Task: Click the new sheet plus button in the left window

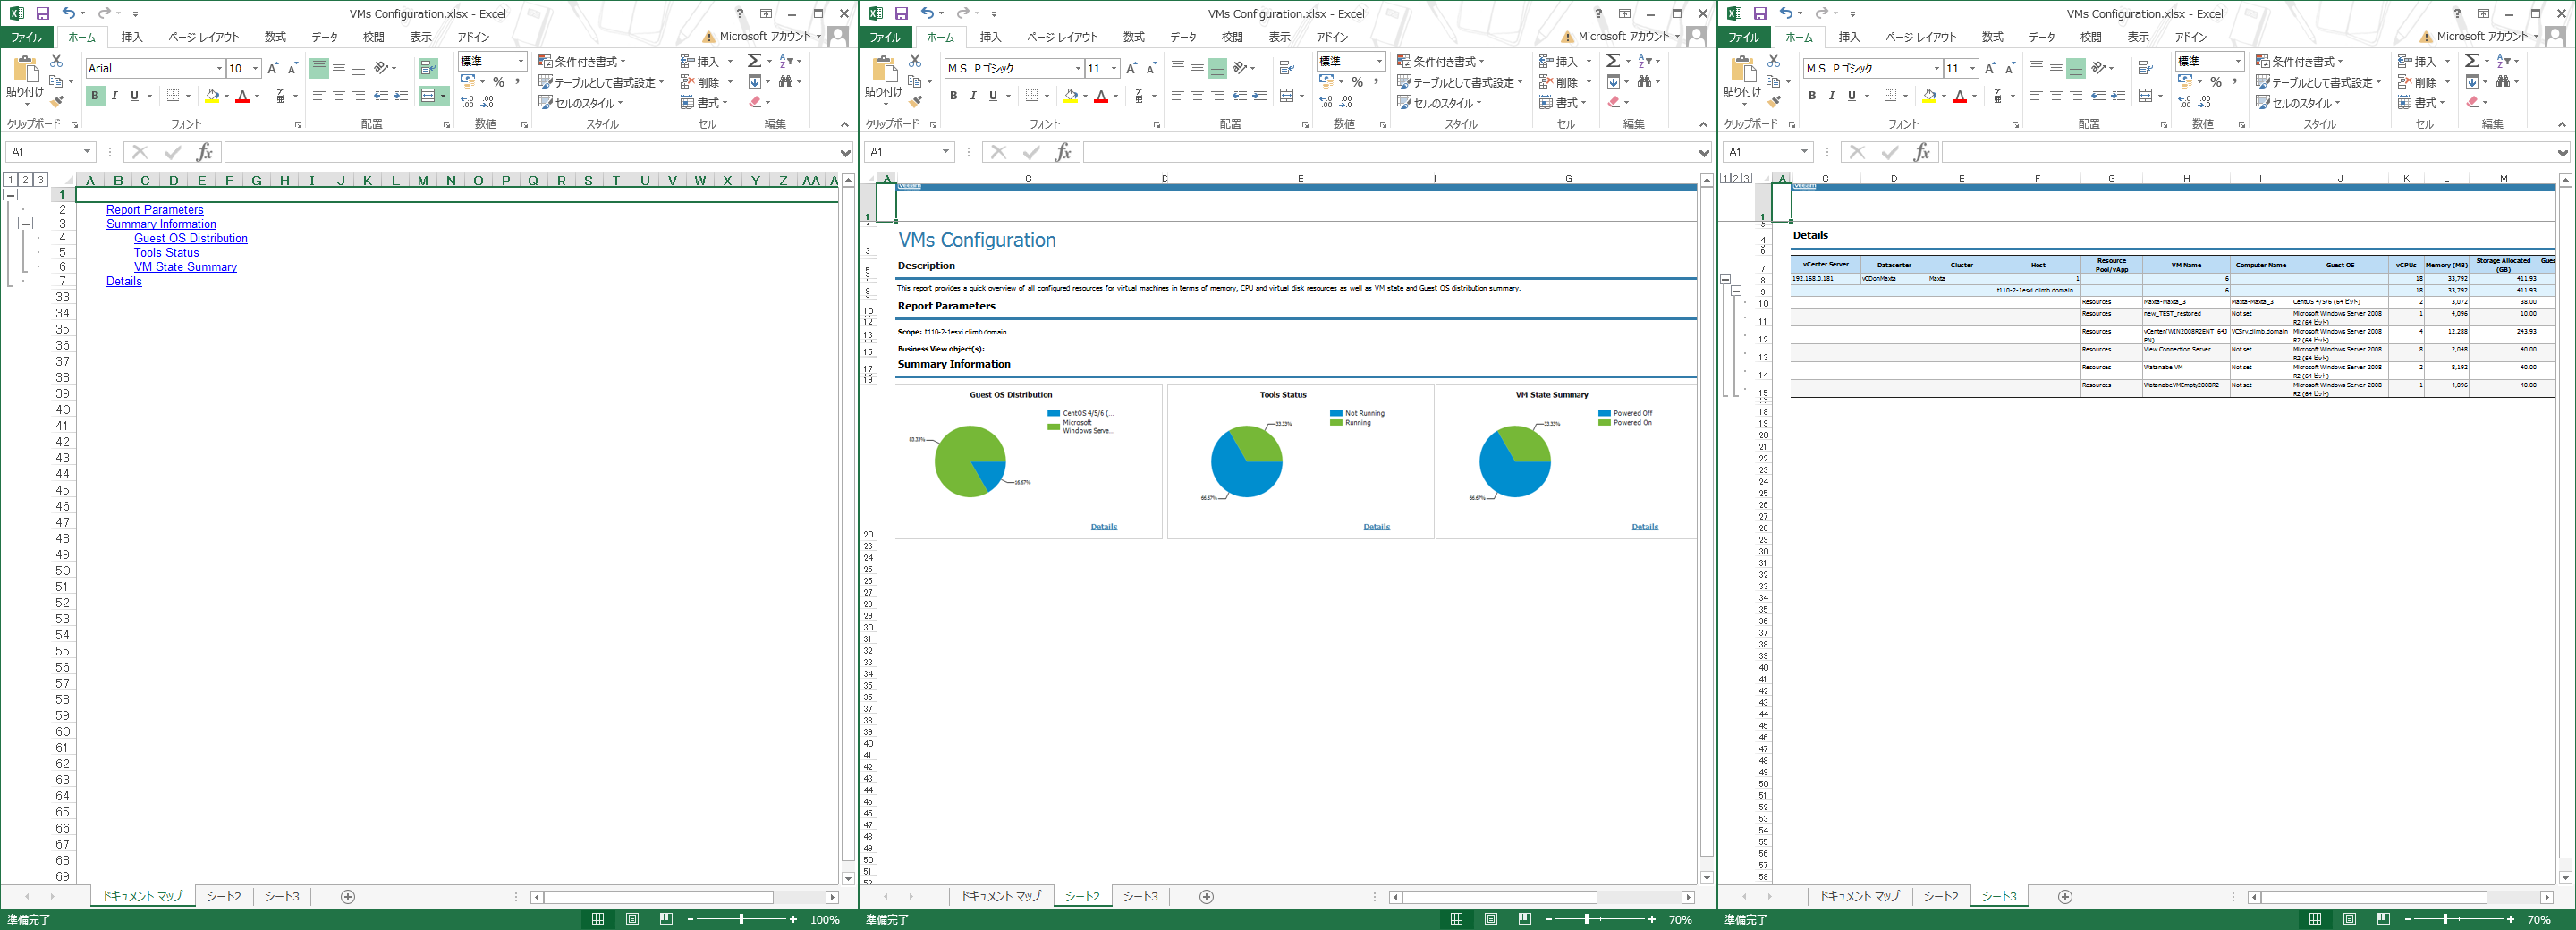Action: (348, 897)
